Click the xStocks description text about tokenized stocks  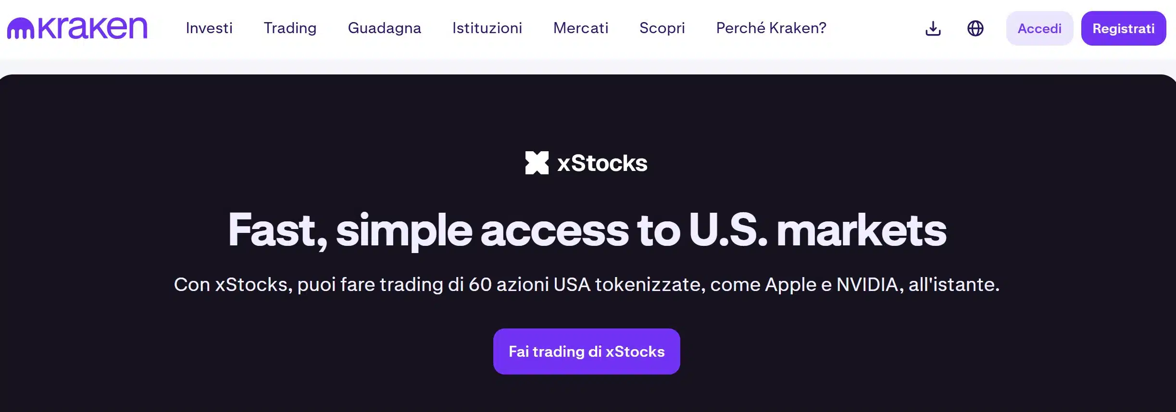(x=586, y=284)
